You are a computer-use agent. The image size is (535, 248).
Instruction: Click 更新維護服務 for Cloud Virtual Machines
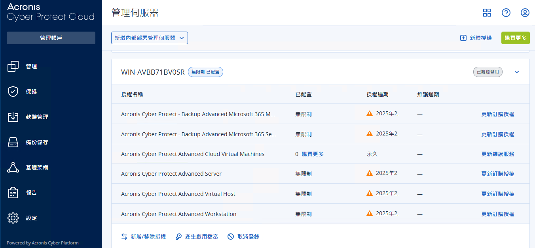coord(498,154)
